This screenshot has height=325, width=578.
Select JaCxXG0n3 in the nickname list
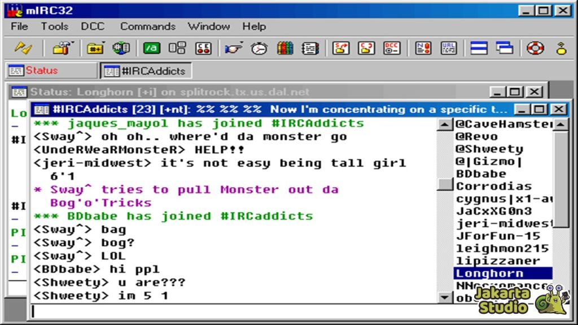(503, 211)
